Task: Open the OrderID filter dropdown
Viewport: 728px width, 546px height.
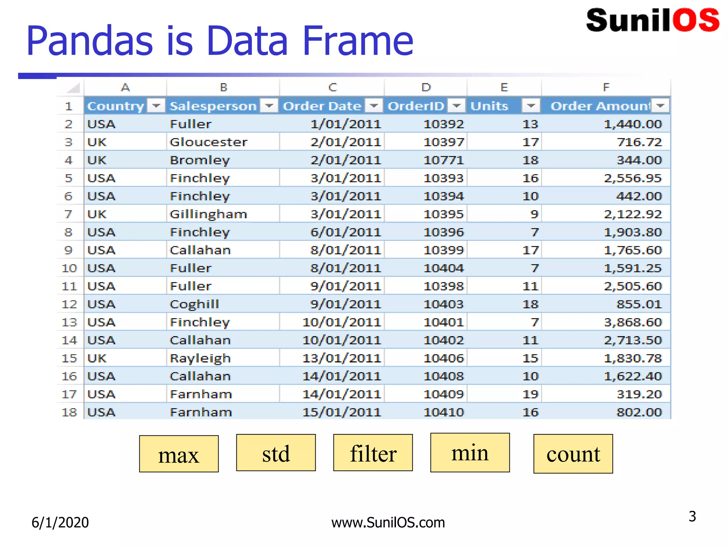Action: click(x=457, y=106)
